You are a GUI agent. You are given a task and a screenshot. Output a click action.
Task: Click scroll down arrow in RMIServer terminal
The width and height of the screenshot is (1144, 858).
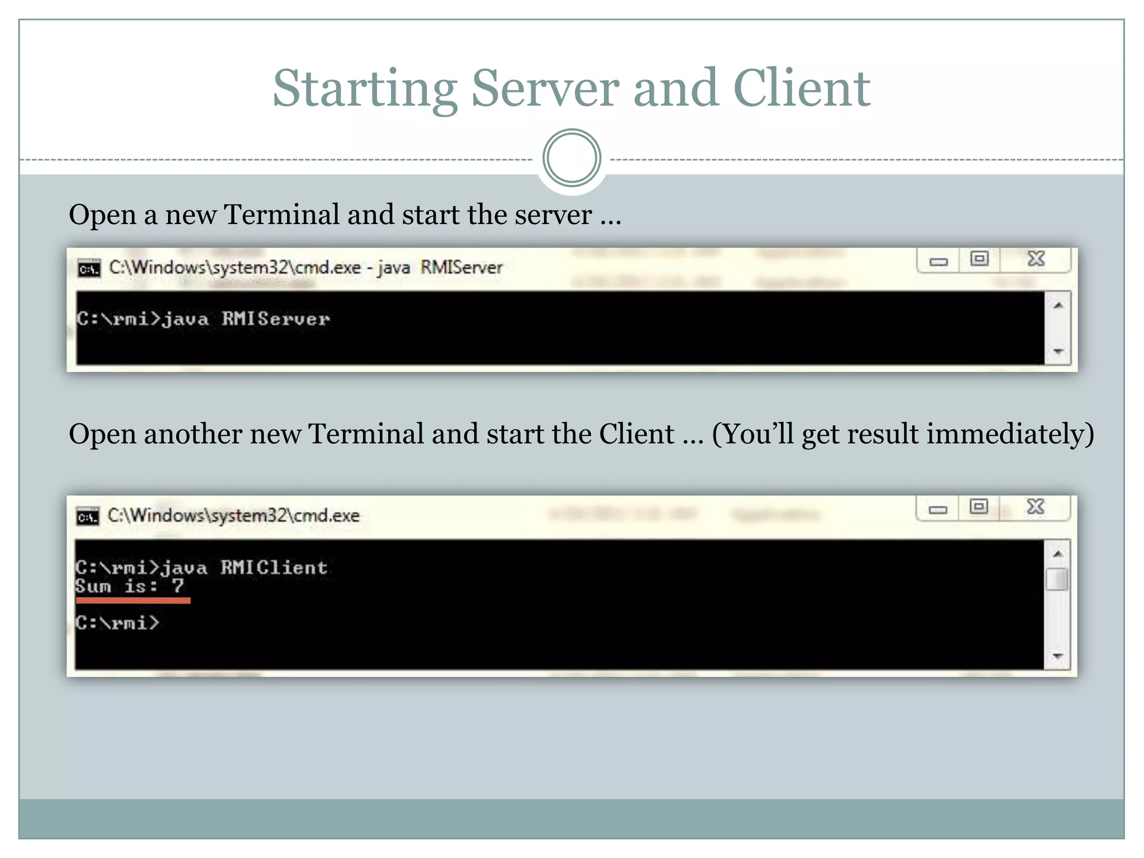click(1058, 351)
